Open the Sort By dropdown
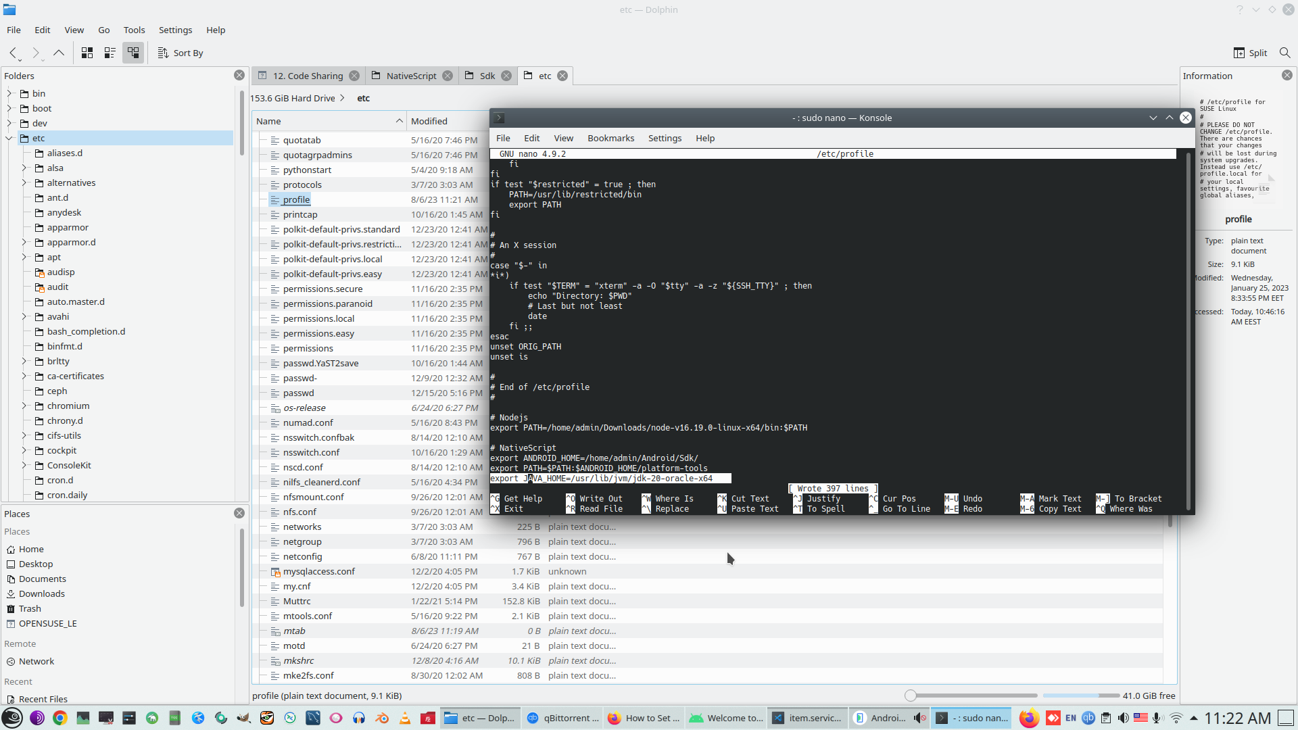The width and height of the screenshot is (1298, 730). point(181,53)
